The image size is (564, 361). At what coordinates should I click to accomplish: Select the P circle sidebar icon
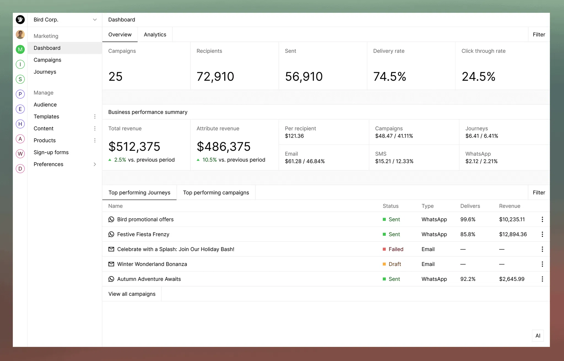click(20, 94)
